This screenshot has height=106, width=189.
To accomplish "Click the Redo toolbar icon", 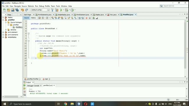I will (x=27, y=10).
